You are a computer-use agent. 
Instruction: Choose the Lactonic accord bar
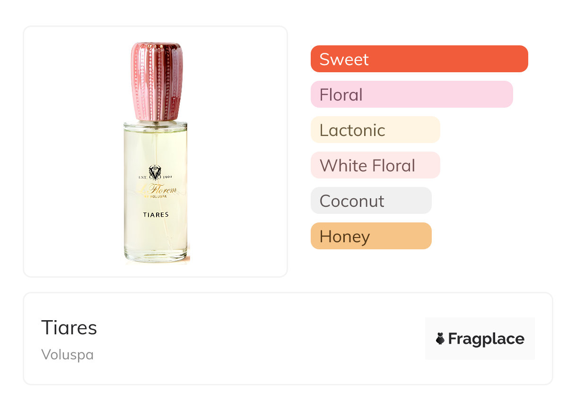click(x=375, y=130)
